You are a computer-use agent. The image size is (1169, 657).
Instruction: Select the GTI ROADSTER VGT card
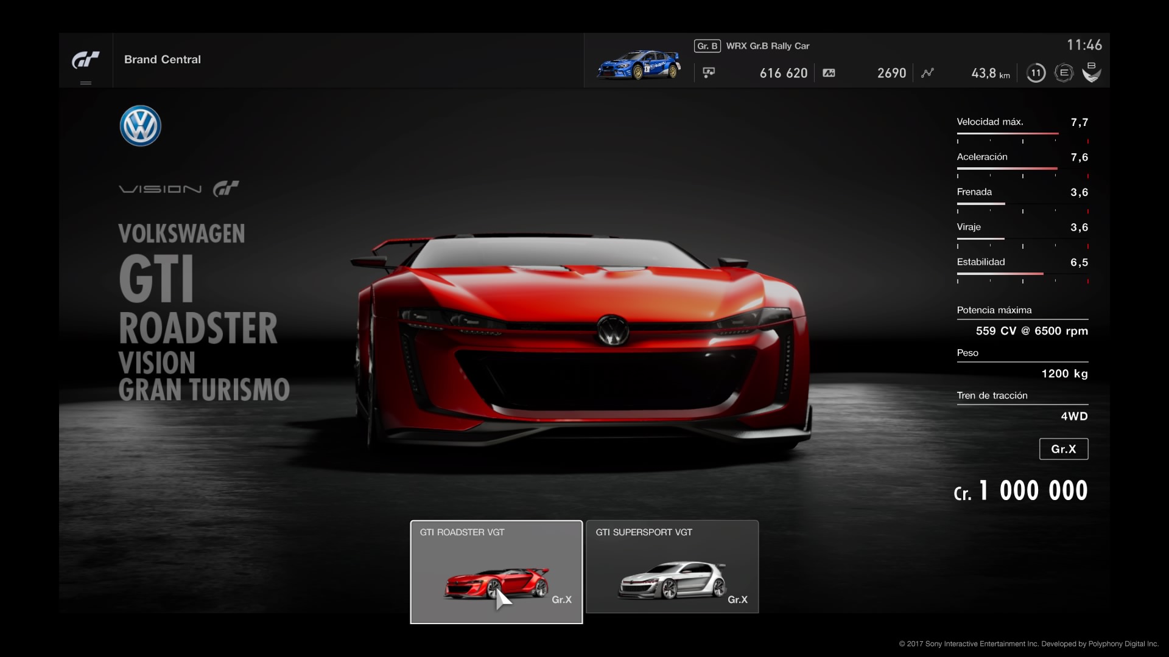[496, 572]
